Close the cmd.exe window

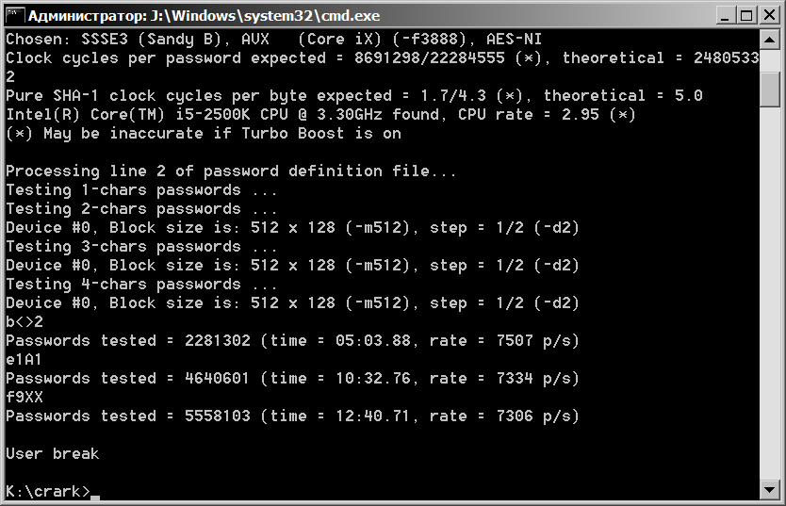coord(769,15)
